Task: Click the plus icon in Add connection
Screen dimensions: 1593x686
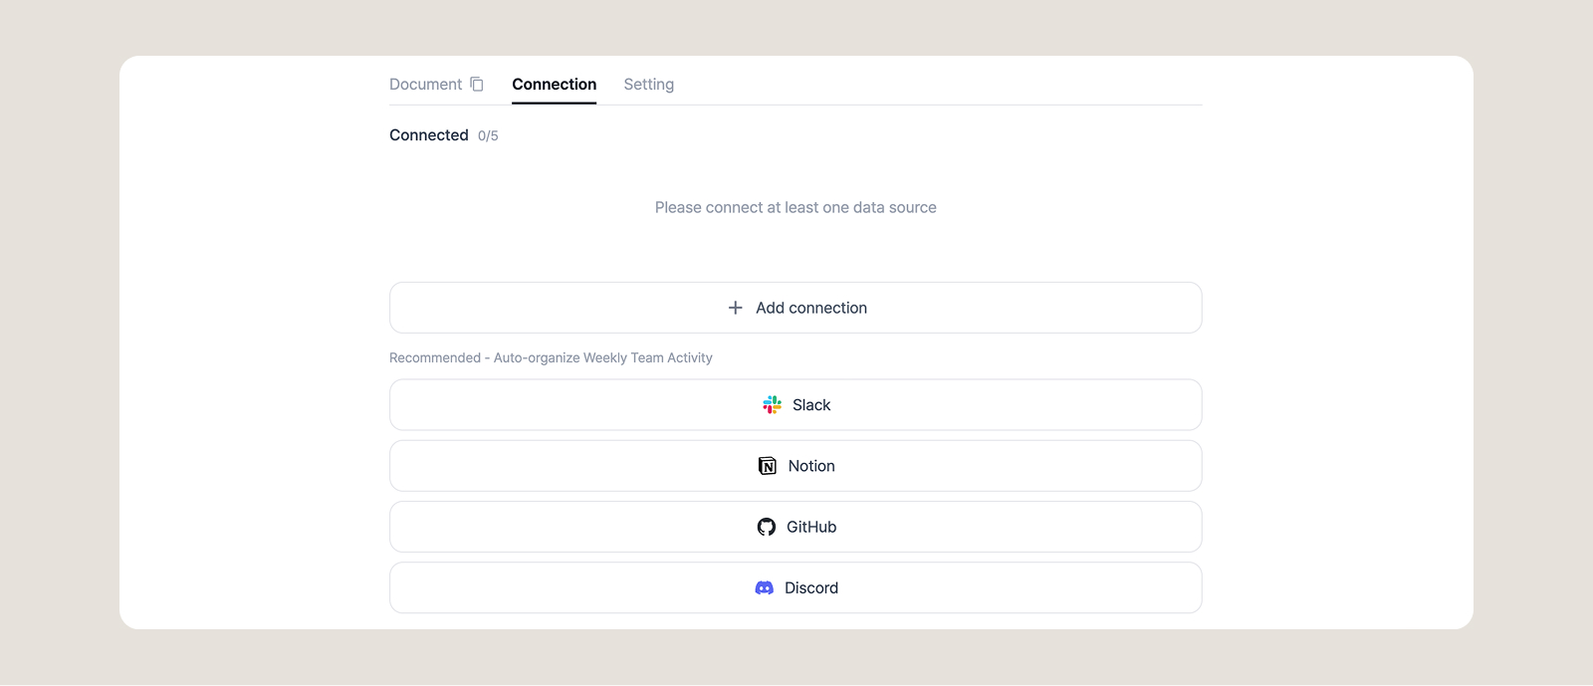Action: [735, 308]
